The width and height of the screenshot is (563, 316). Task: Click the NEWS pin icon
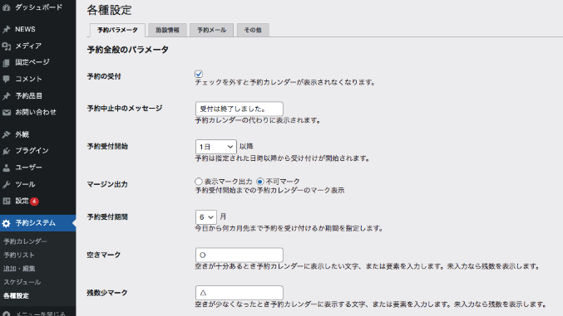tap(7, 29)
